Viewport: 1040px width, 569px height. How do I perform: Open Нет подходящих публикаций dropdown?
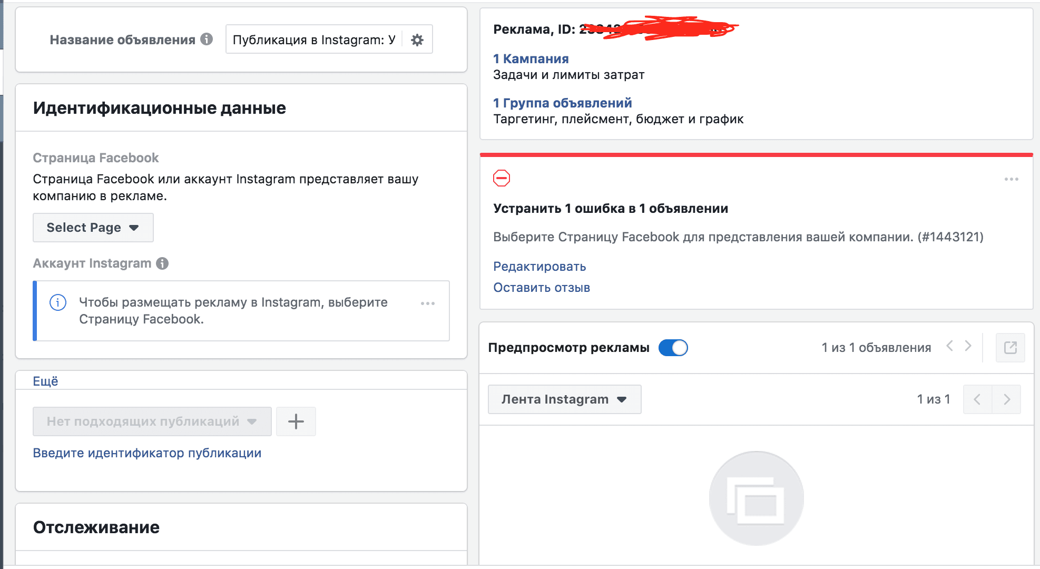(x=152, y=421)
